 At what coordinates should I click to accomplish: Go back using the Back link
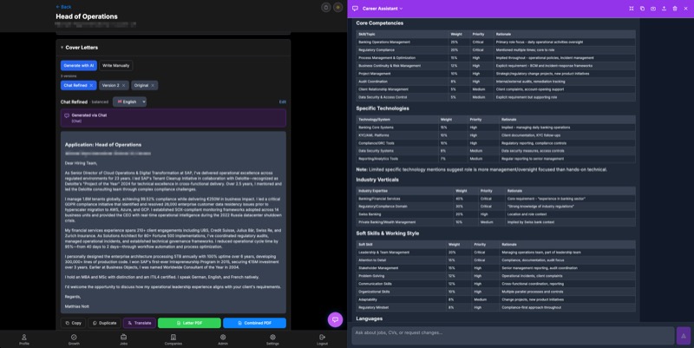(63, 7)
